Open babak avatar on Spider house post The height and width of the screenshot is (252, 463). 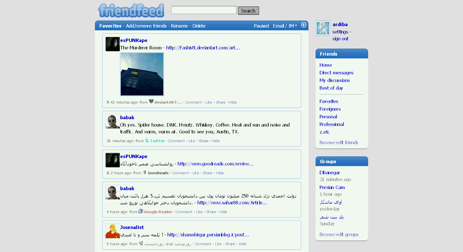(x=112, y=121)
